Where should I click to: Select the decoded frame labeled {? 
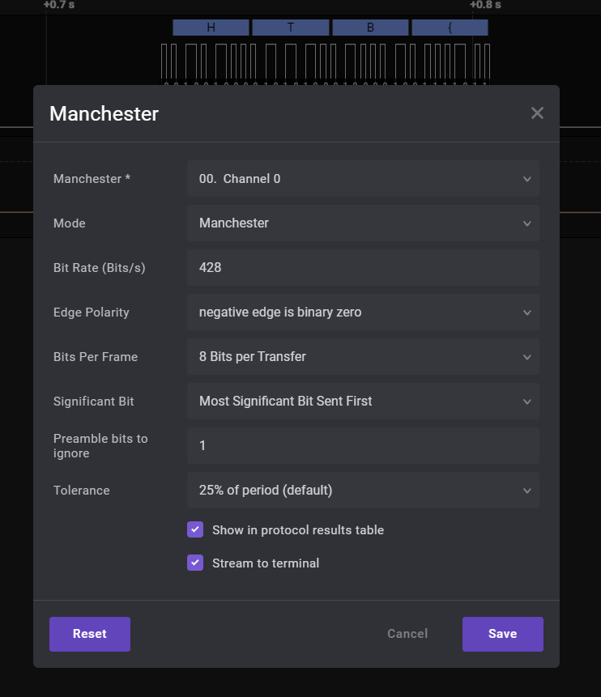click(450, 27)
